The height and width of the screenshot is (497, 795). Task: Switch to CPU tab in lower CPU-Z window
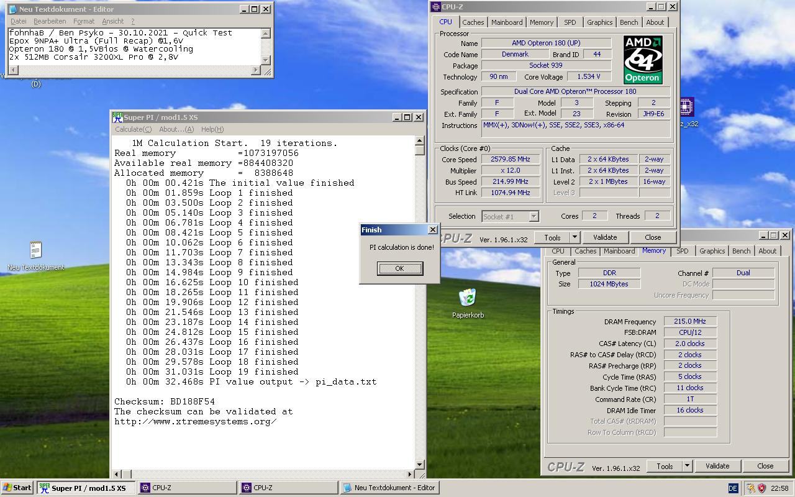pos(558,251)
